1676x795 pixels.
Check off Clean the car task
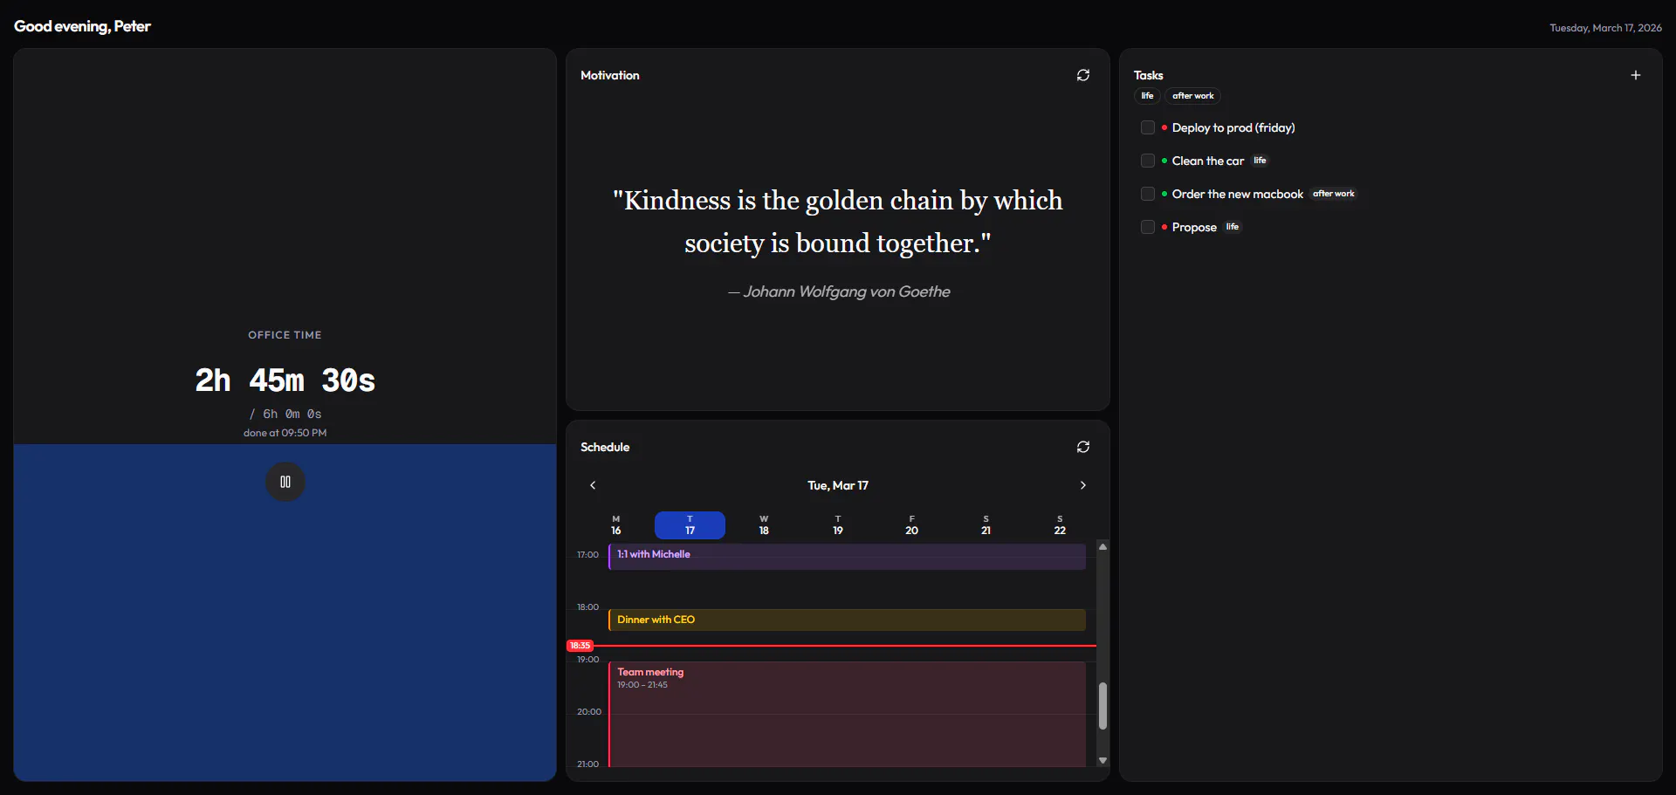coord(1148,161)
